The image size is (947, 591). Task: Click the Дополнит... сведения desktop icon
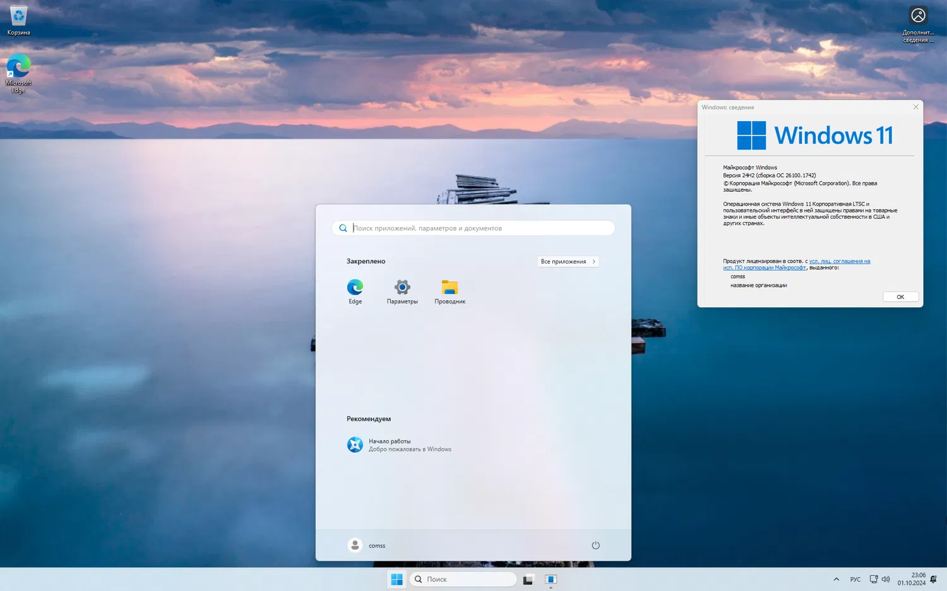tap(918, 25)
